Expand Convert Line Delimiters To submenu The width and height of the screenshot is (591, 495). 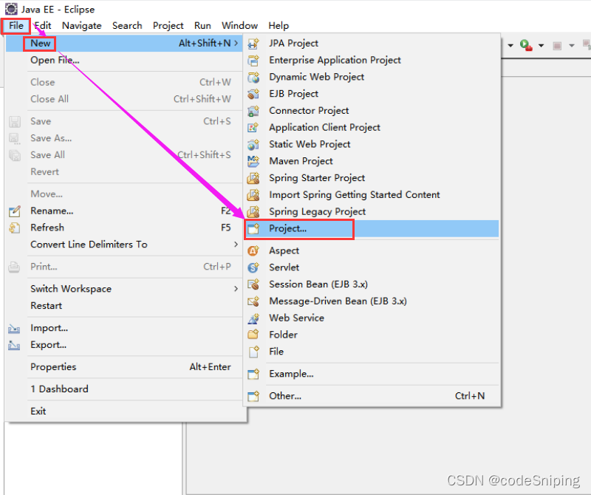pyautogui.click(x=236, y=245)
